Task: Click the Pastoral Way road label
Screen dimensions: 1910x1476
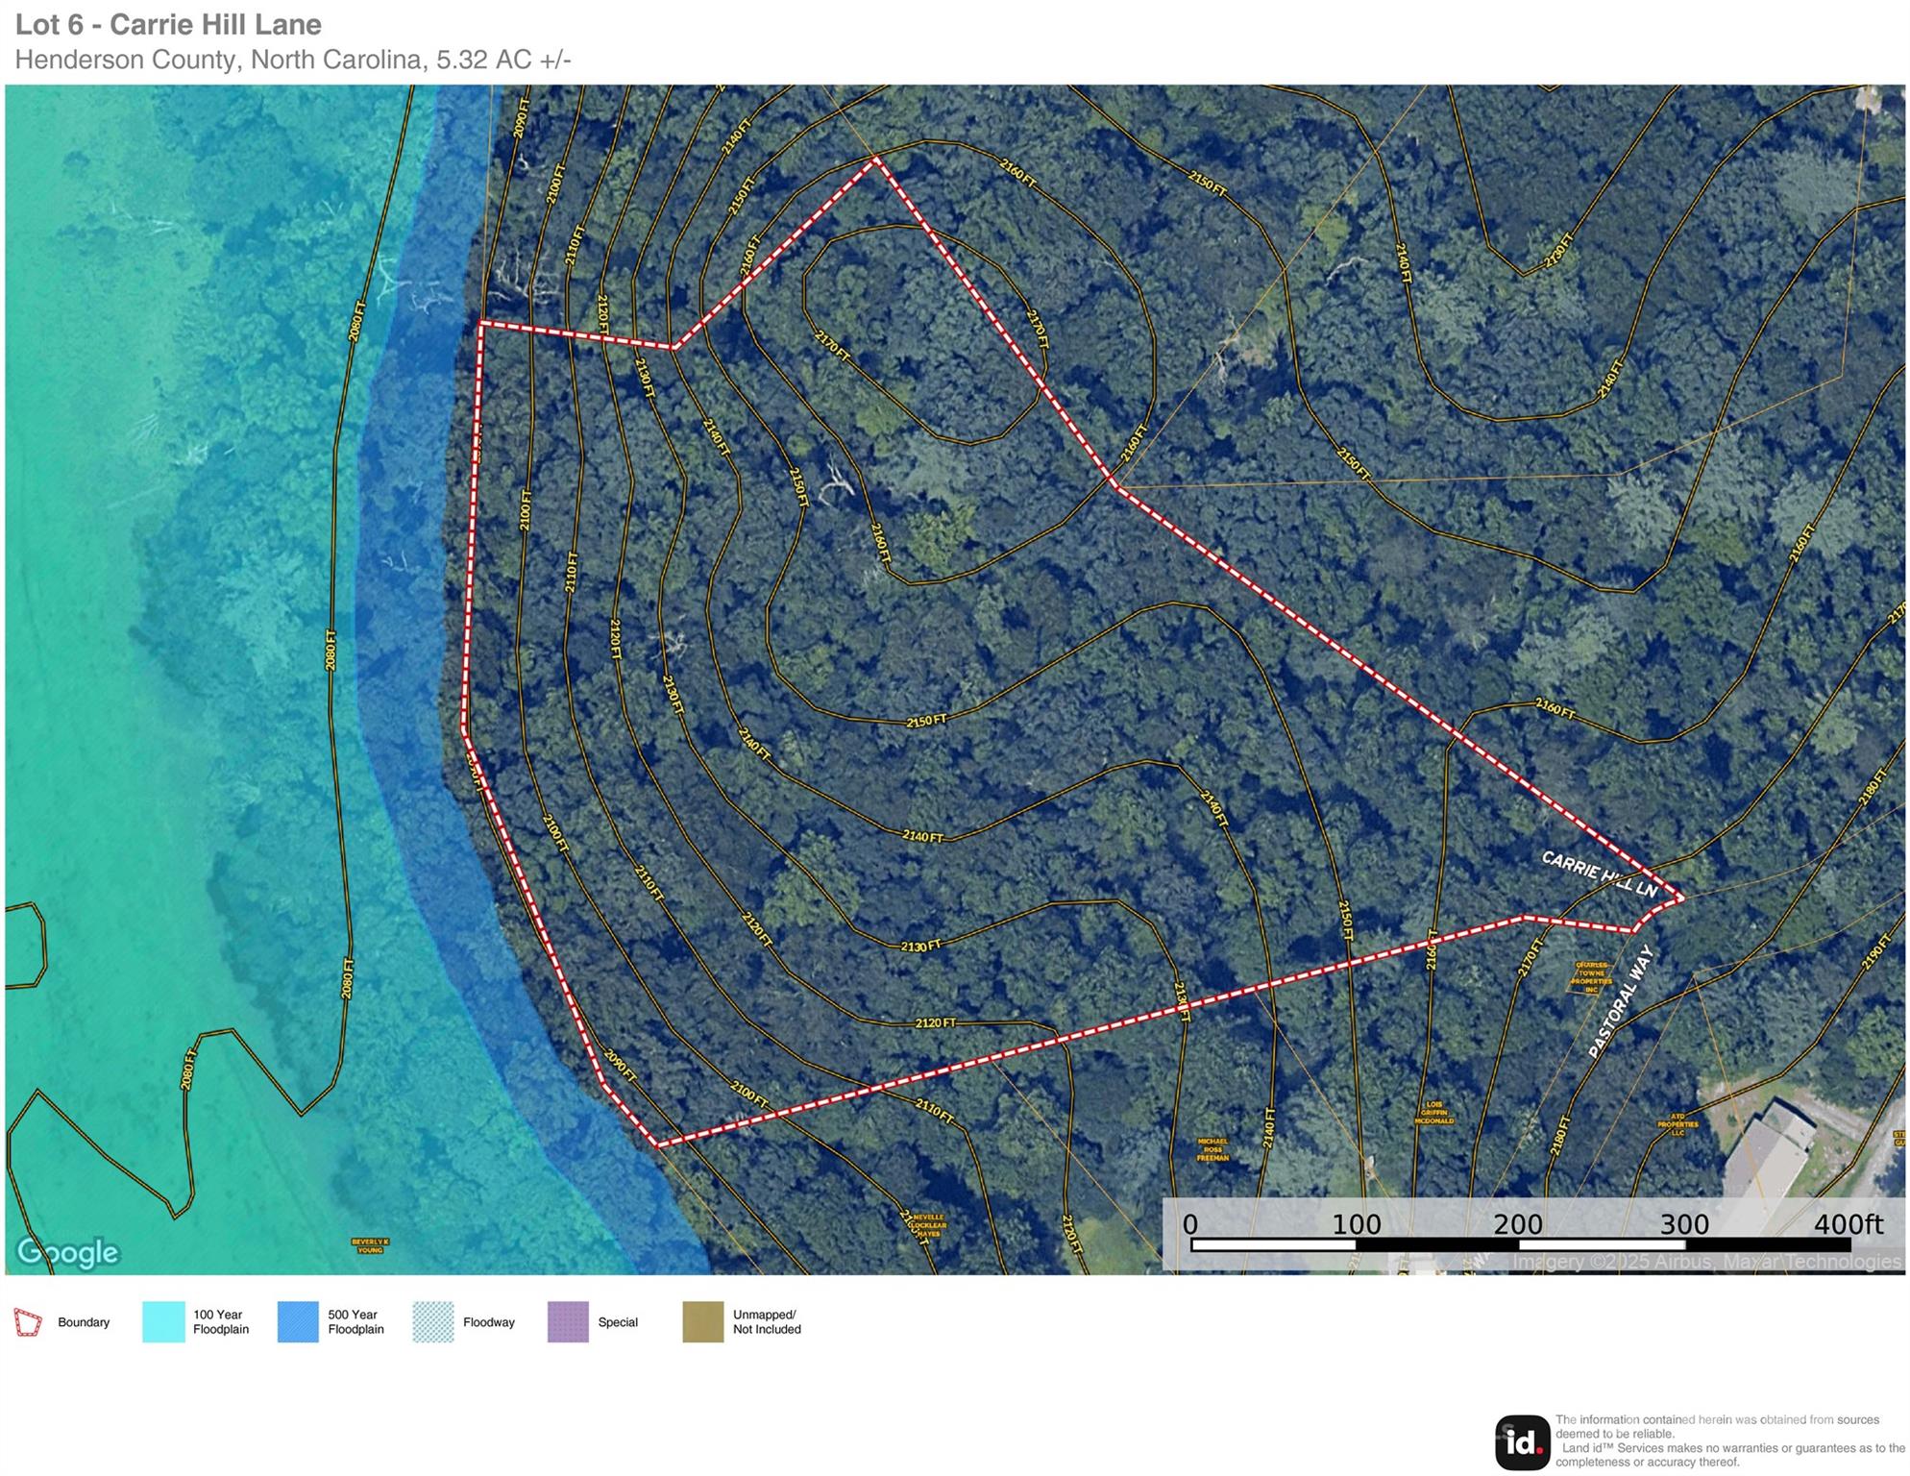Action: [1622, 1002]
